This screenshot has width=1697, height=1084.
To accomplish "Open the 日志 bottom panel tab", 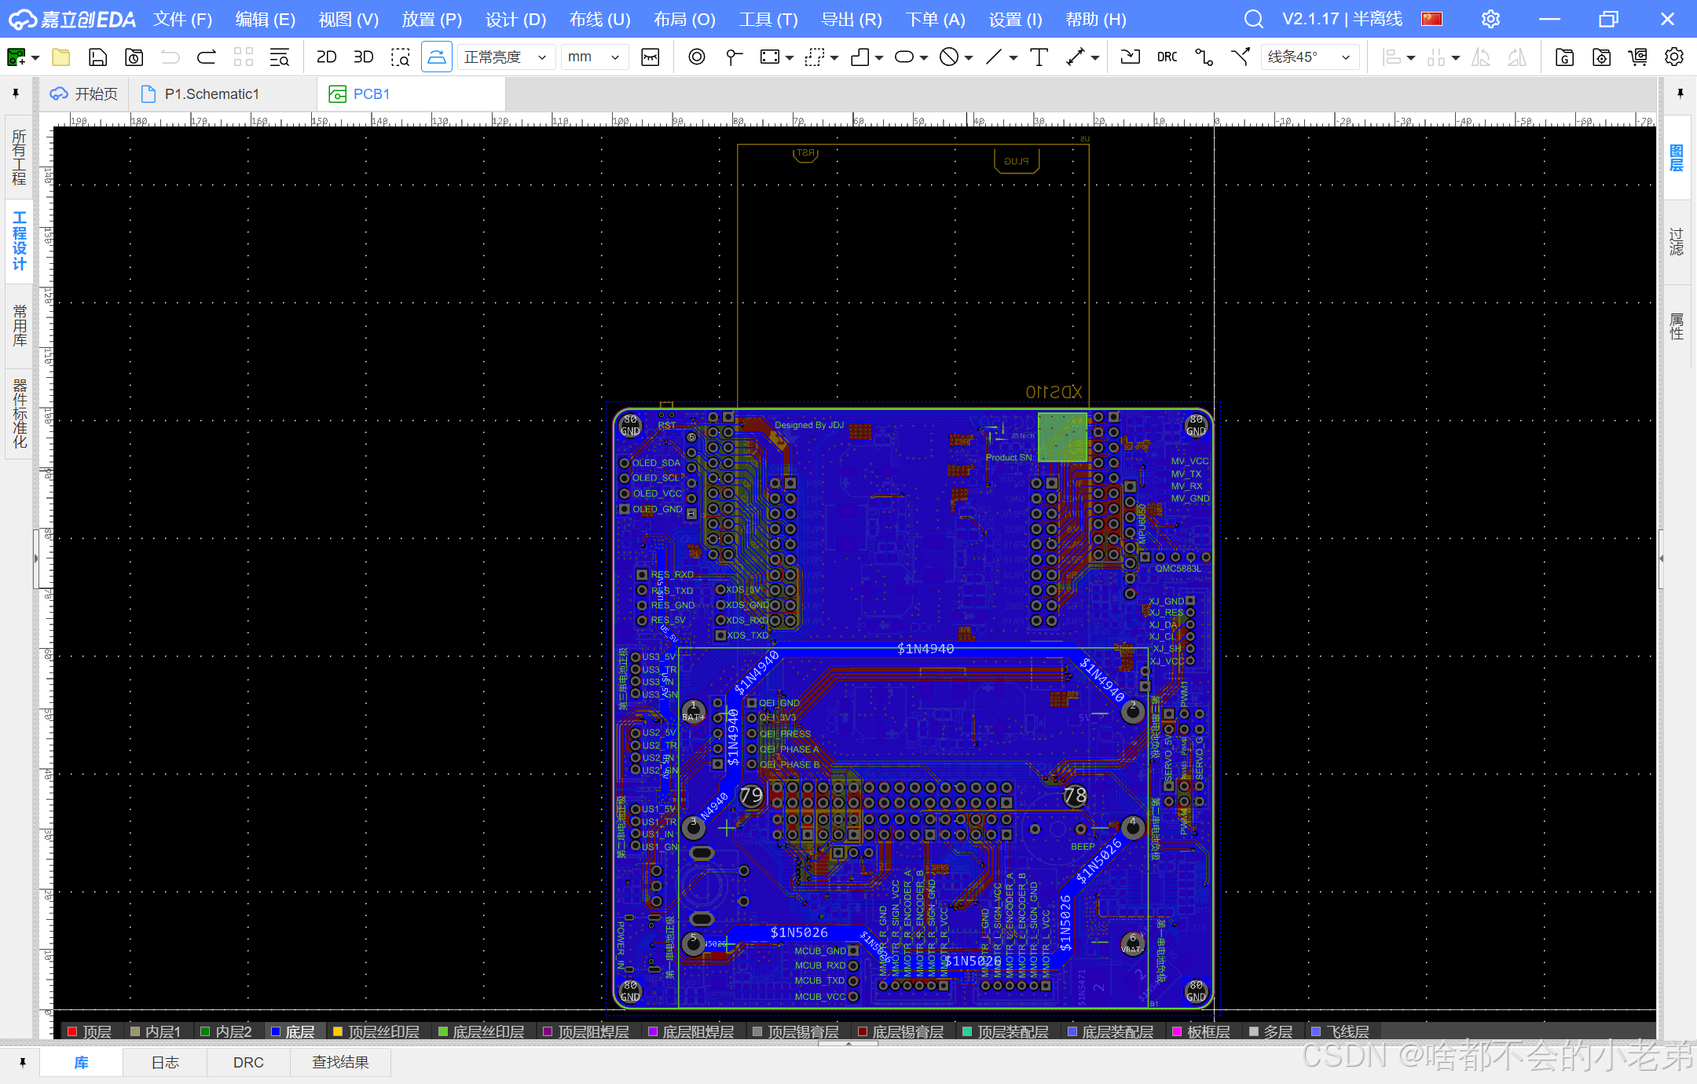I will pos(165,1063).
